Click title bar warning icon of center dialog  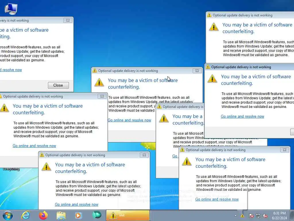pyautogui.click(x=95, y=71)
